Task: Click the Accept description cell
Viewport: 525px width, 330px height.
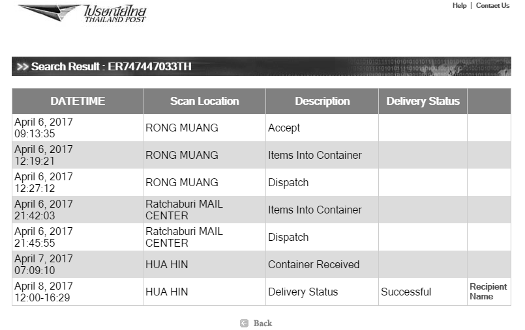Action: (x=322, y=128)
